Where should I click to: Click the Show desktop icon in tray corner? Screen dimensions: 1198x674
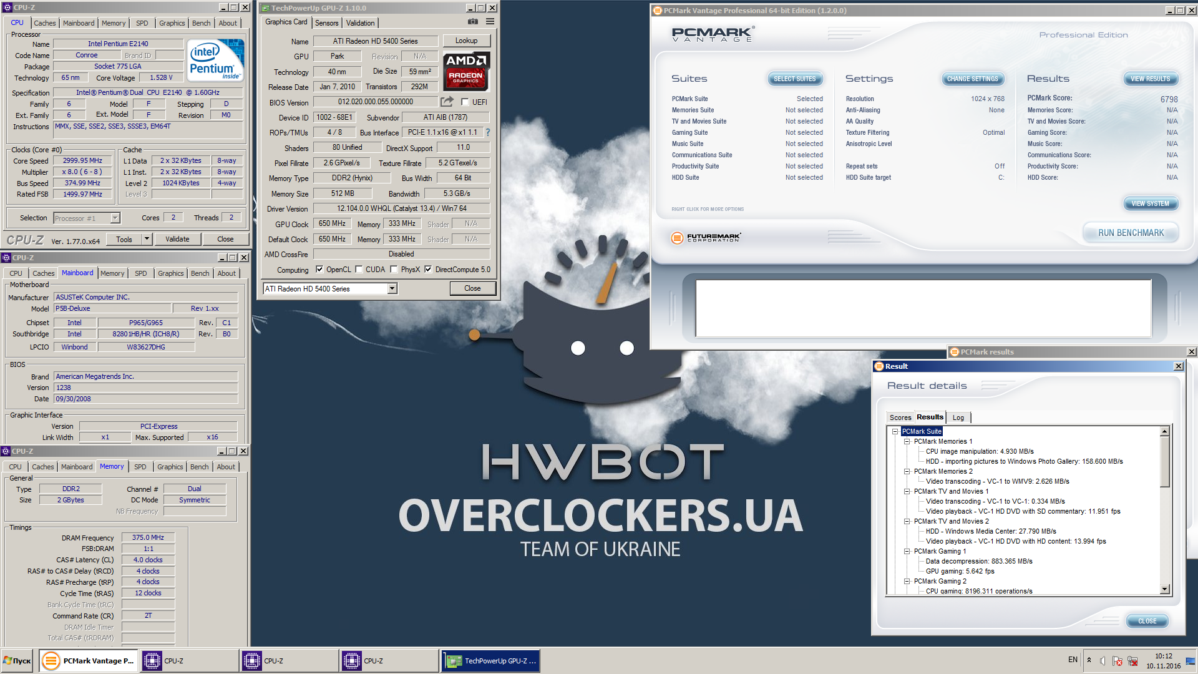click(1191, 661)
